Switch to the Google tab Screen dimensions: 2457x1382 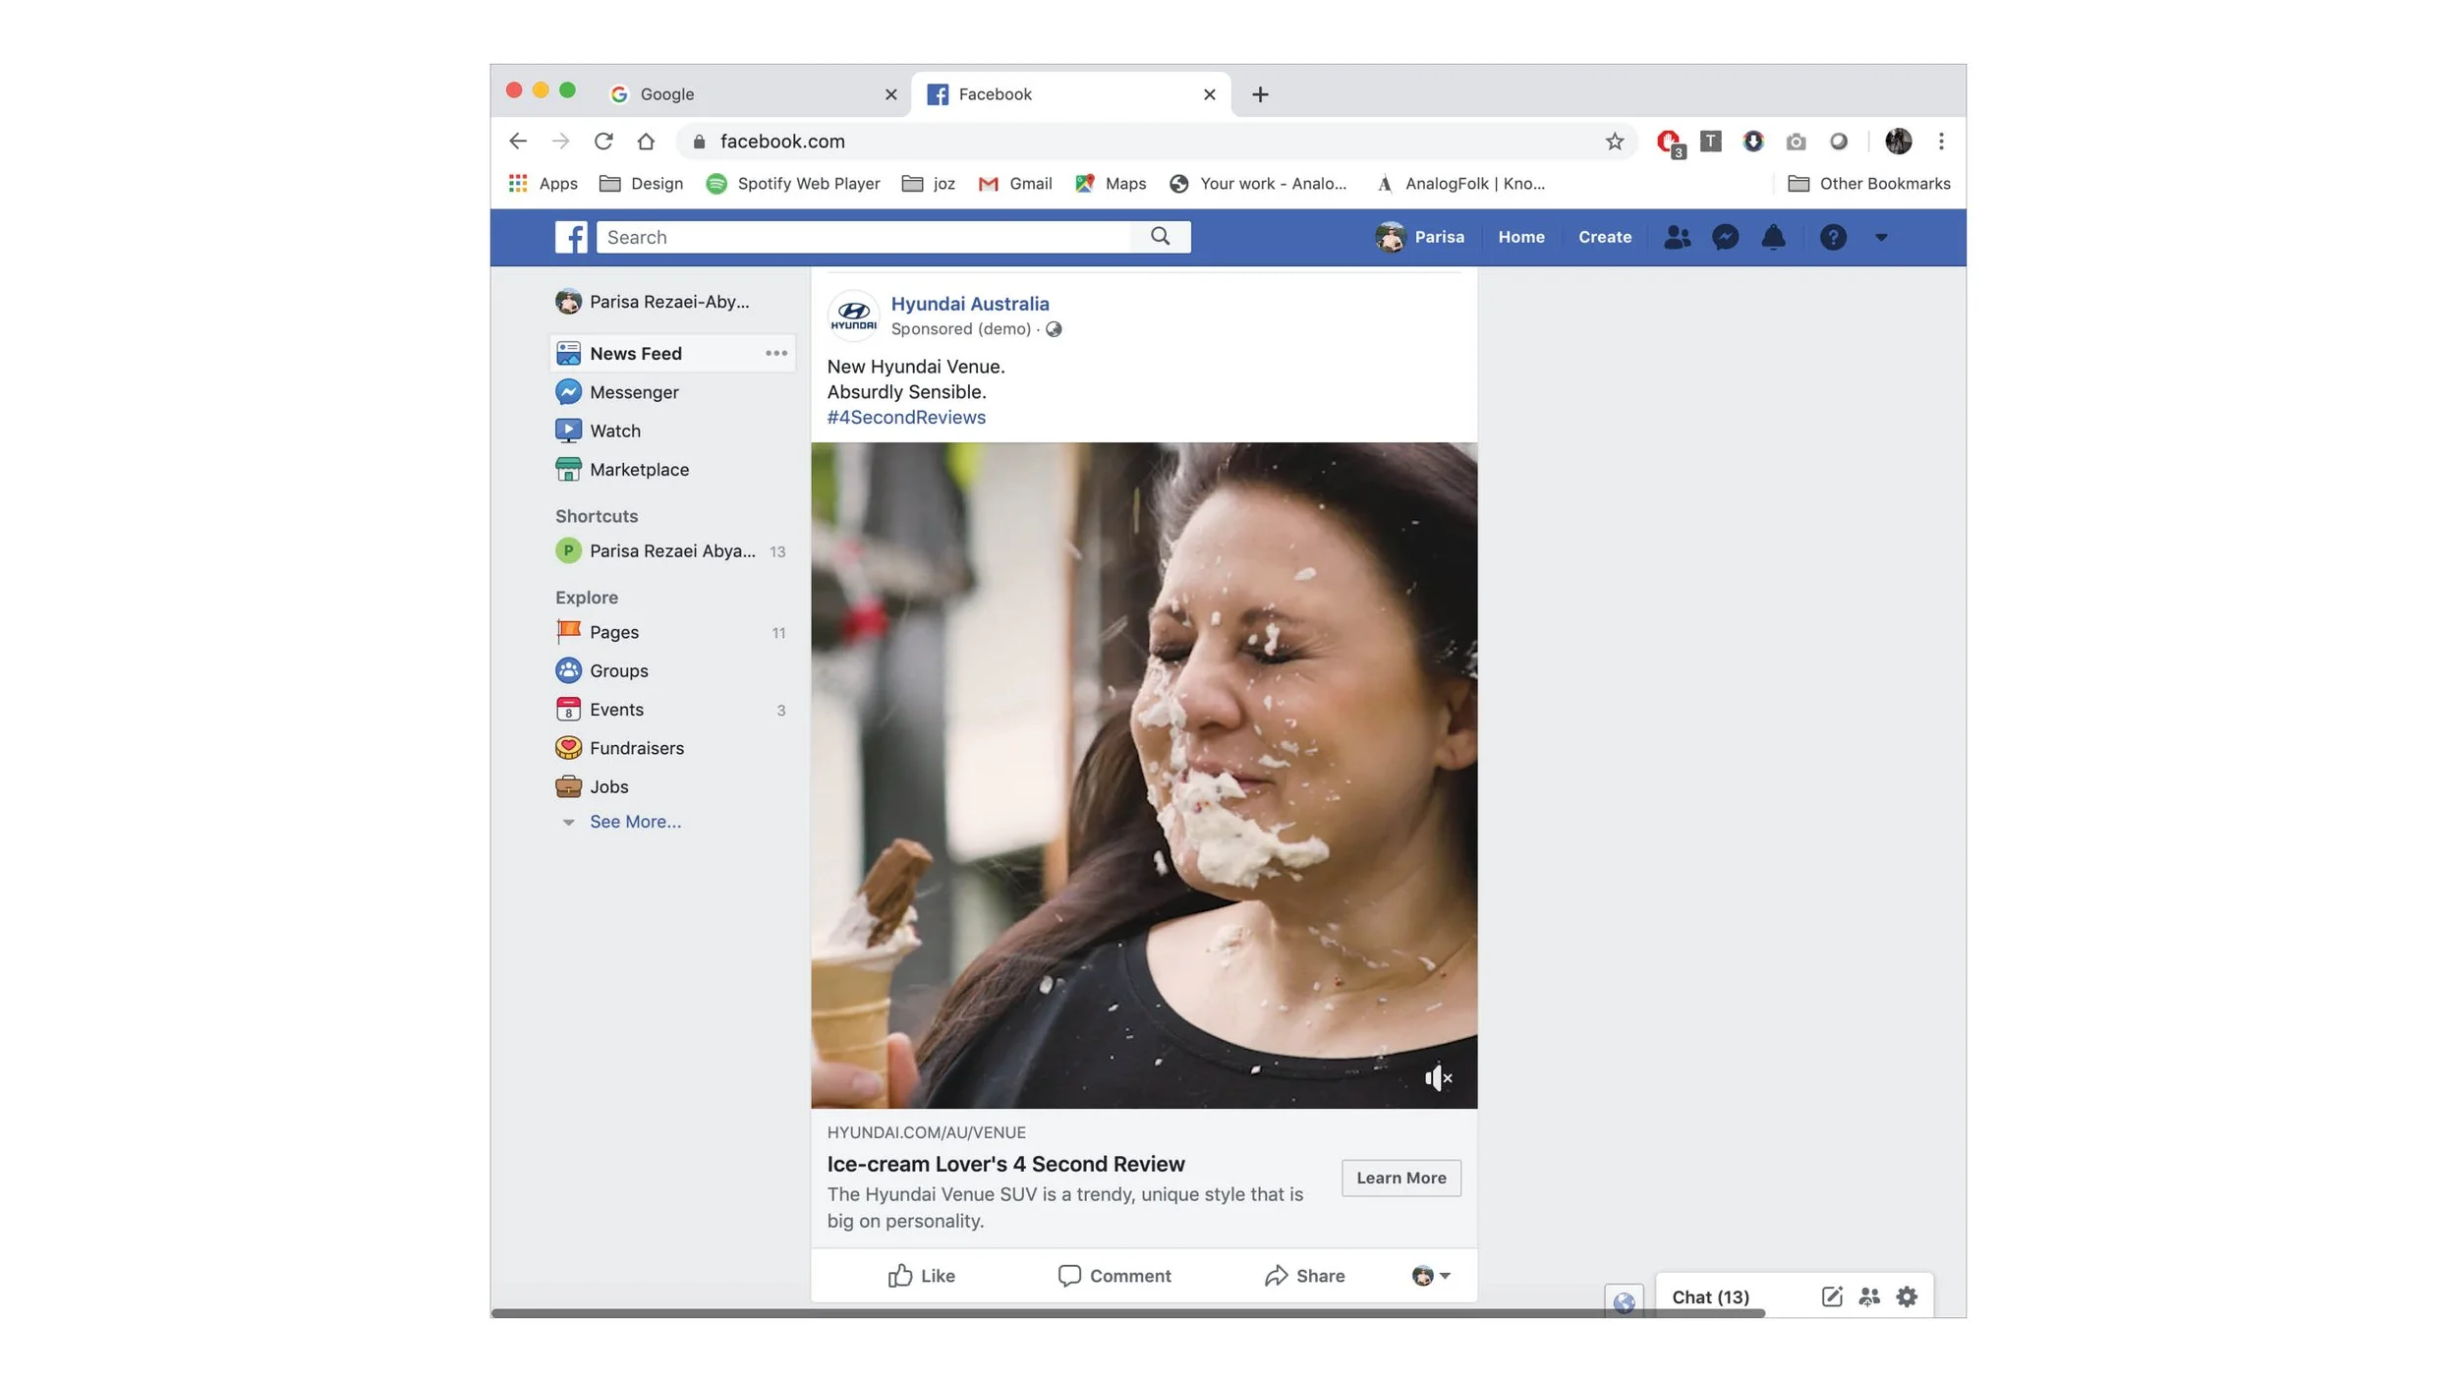[x=752, y=94]
